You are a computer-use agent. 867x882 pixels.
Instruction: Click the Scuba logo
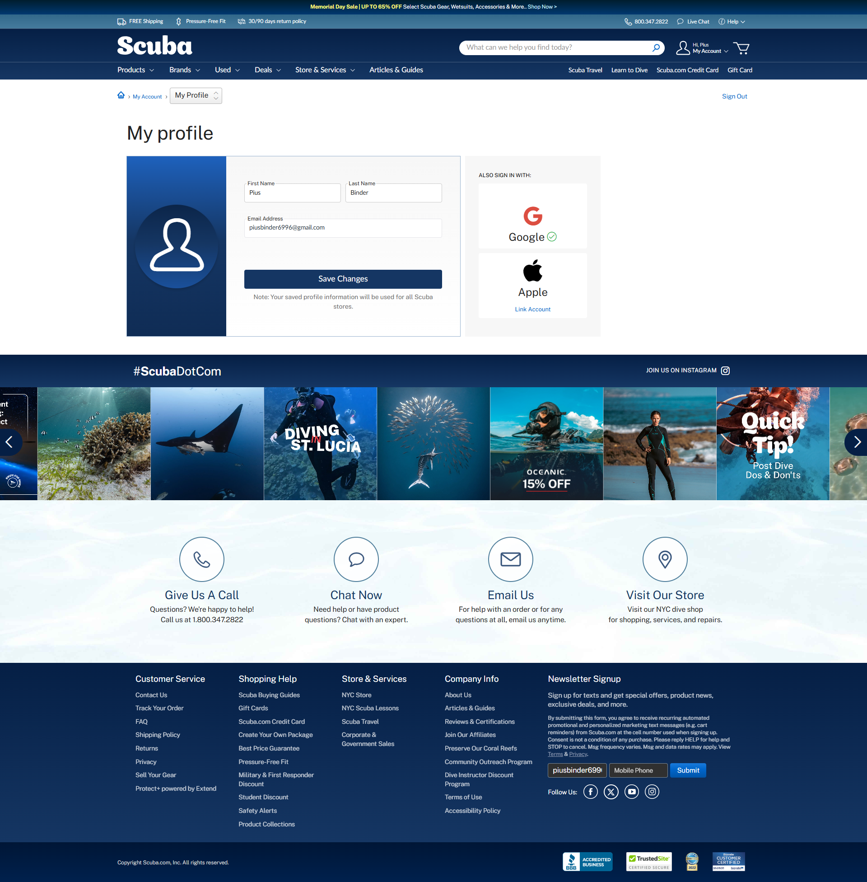click(x=154, y=46)
